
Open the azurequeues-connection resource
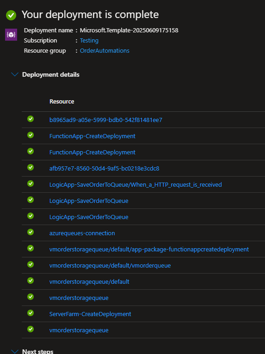[82, 233]
